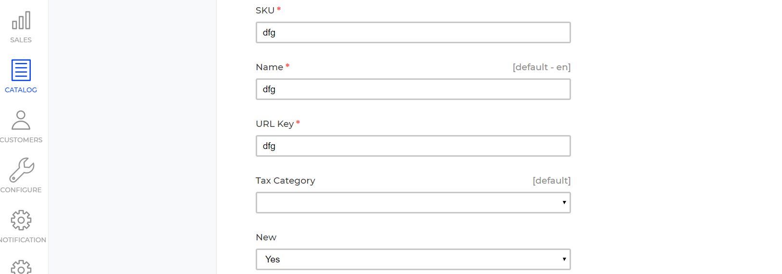
Task: Click the Configure wrench icon
Action: pos(22,170)
